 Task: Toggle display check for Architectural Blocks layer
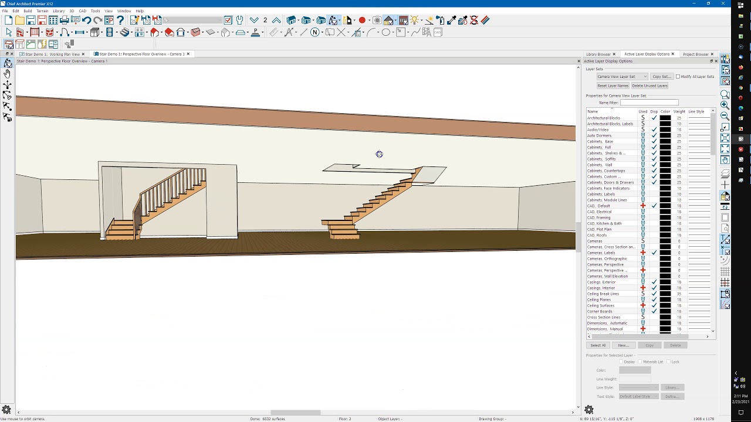[x=654, y=118]
